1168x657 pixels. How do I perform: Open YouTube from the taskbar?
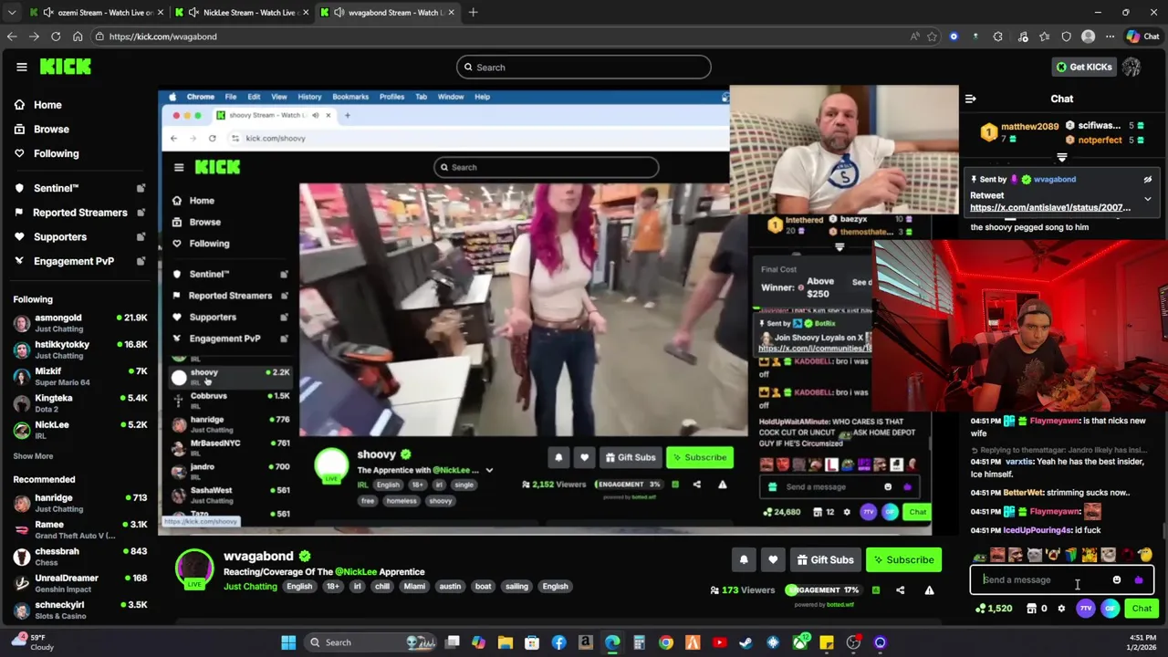coord(719,642)
